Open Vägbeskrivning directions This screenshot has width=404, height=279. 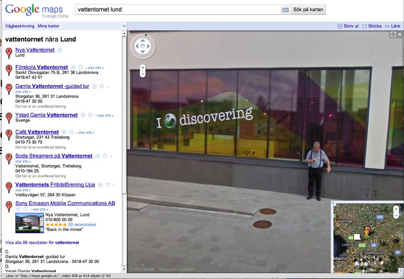tap(20, 26)
